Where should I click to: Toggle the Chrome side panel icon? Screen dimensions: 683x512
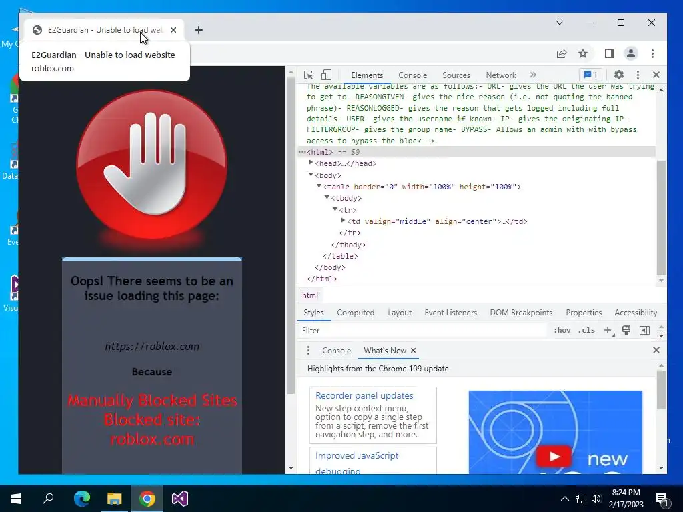point(610,53)
